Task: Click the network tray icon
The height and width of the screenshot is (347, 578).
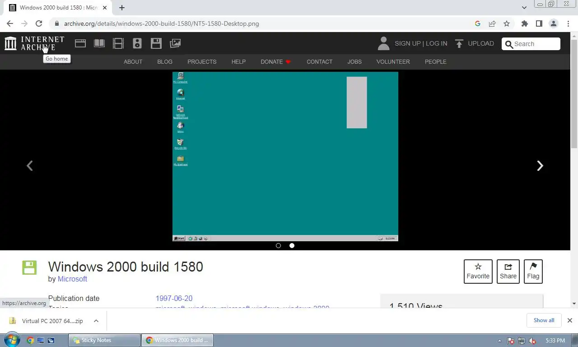Action: [522, 341]
